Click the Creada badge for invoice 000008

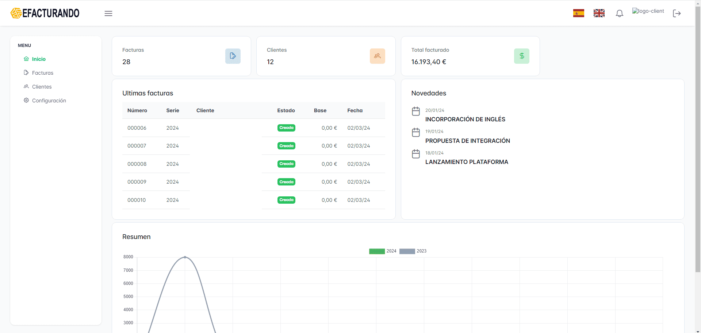coord(287,164)
